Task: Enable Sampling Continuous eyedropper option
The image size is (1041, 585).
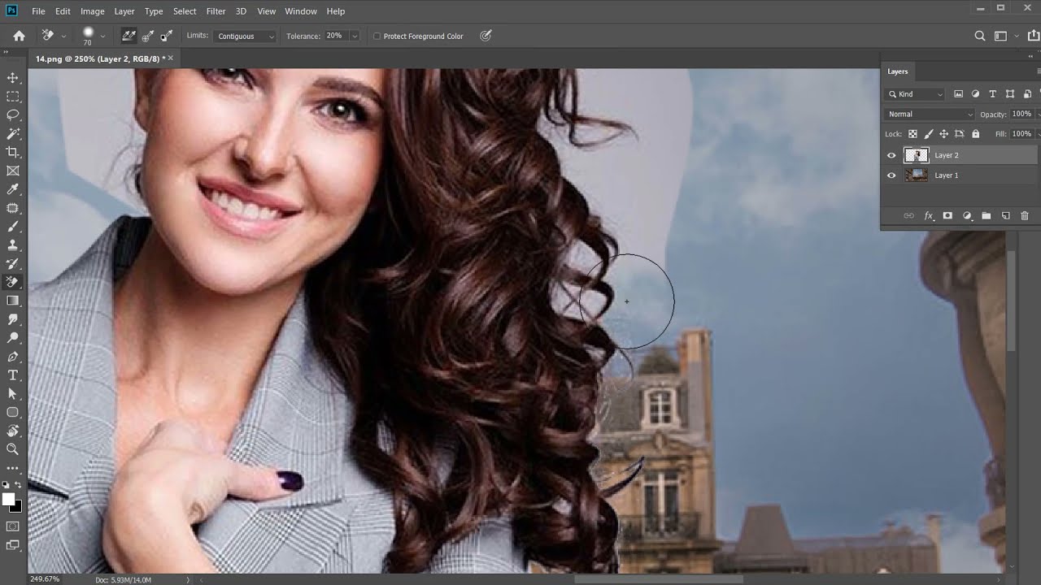Action: click(x=128, y=36)
